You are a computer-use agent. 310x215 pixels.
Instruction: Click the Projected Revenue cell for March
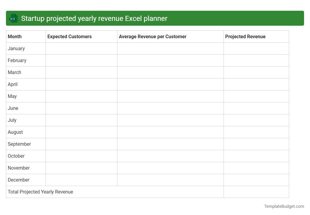tap(256, 72)
